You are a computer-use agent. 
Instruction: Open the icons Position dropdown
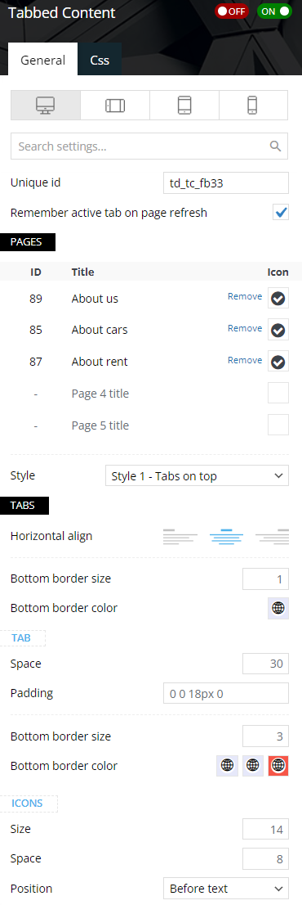coord(225,889)
